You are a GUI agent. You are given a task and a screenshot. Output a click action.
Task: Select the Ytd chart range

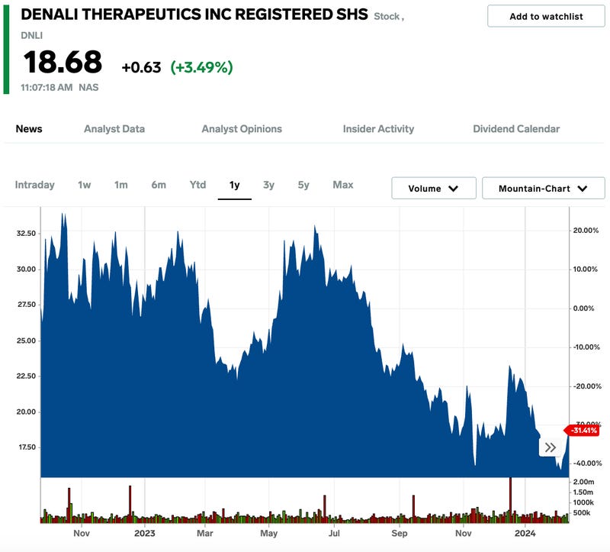pos(198,185)
